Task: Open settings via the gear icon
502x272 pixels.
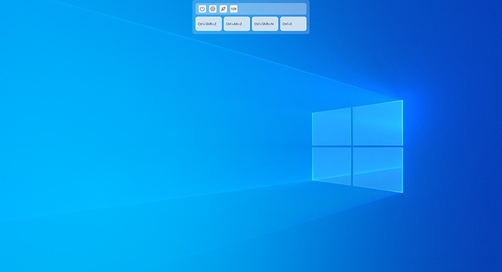Action: [x=213, y=9]
